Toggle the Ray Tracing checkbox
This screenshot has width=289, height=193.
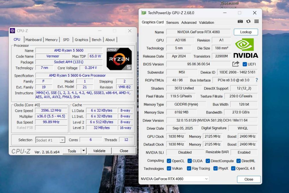[189, 168]
